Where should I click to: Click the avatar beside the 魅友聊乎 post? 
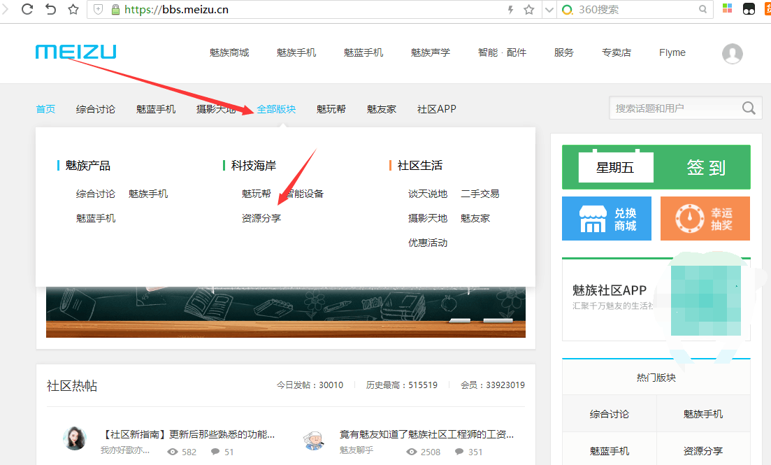click(x=315, y=439)
